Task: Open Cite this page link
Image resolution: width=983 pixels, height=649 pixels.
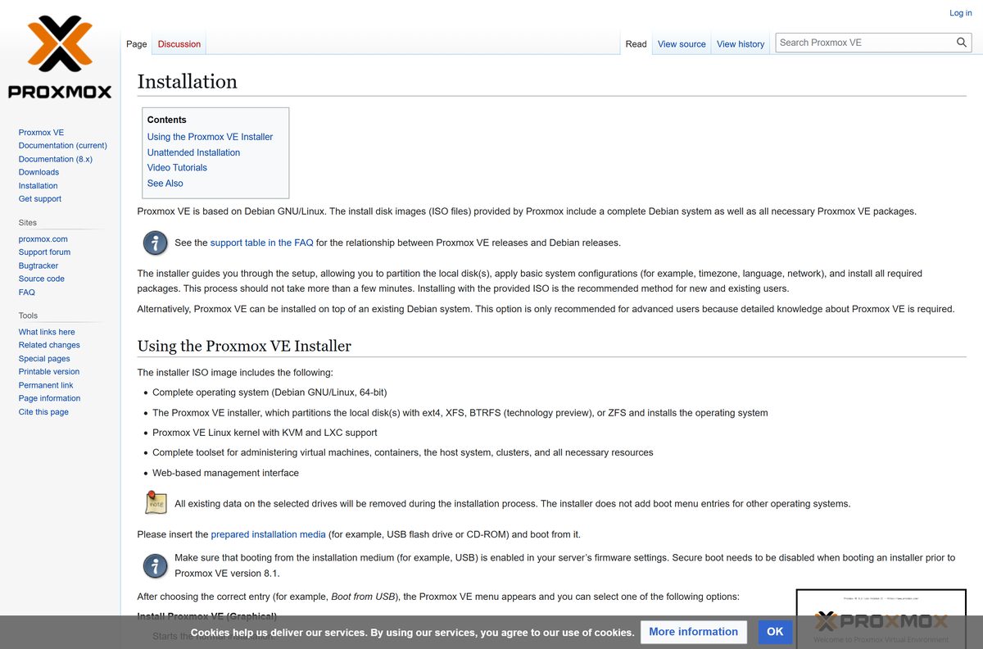Action: point(43,412)
